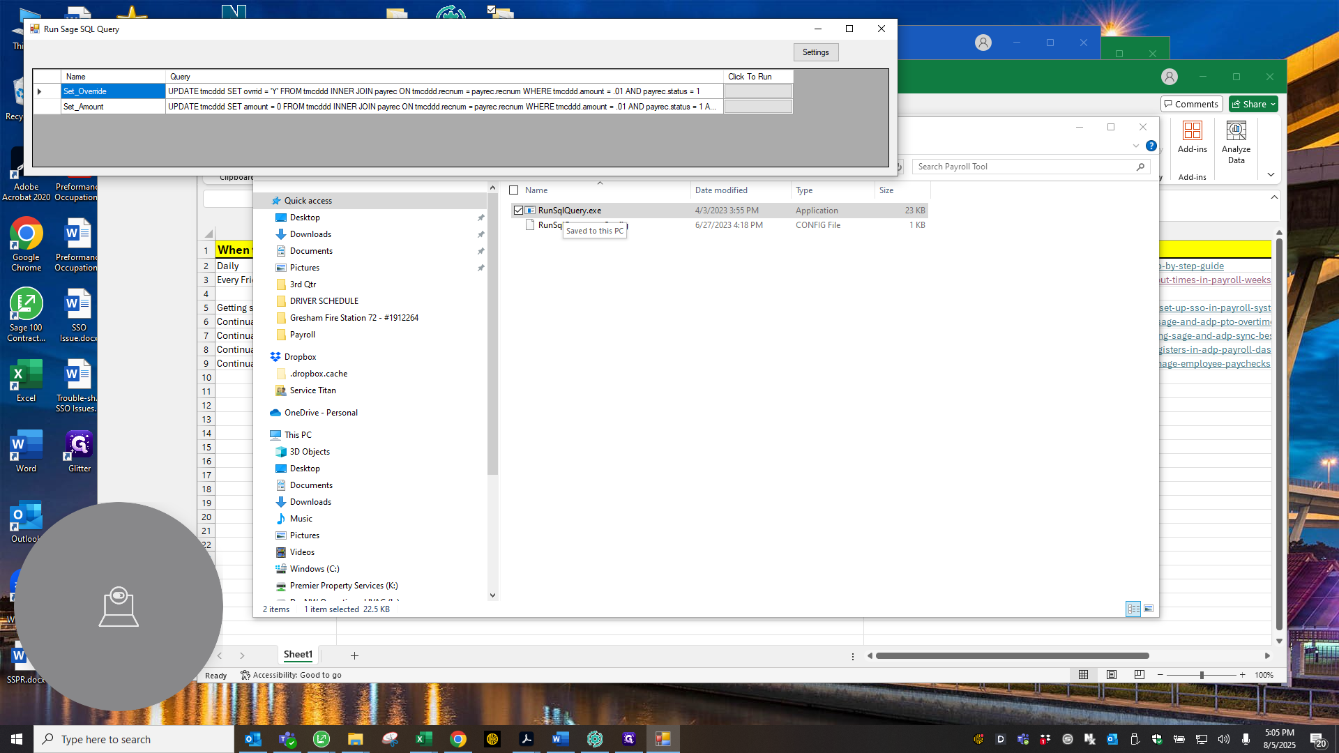Open Gresham Fire Station 72 folder
Image resolution: width=1339 pixels, height=753 pixels.
(354, 318)
